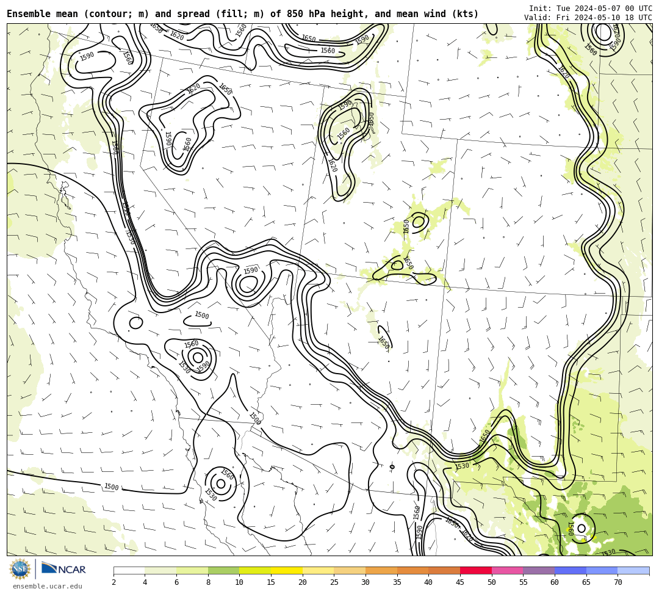Pick the periwinkle 65–70 color bar segment
This screenshot has height=594, width=659.
coord(602,570)
